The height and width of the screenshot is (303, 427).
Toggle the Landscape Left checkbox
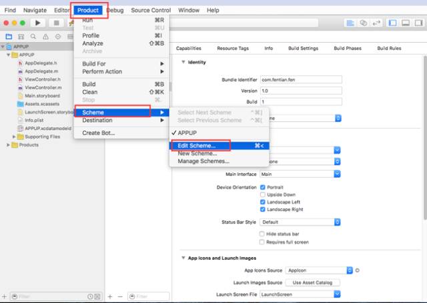tap(262, 202)
